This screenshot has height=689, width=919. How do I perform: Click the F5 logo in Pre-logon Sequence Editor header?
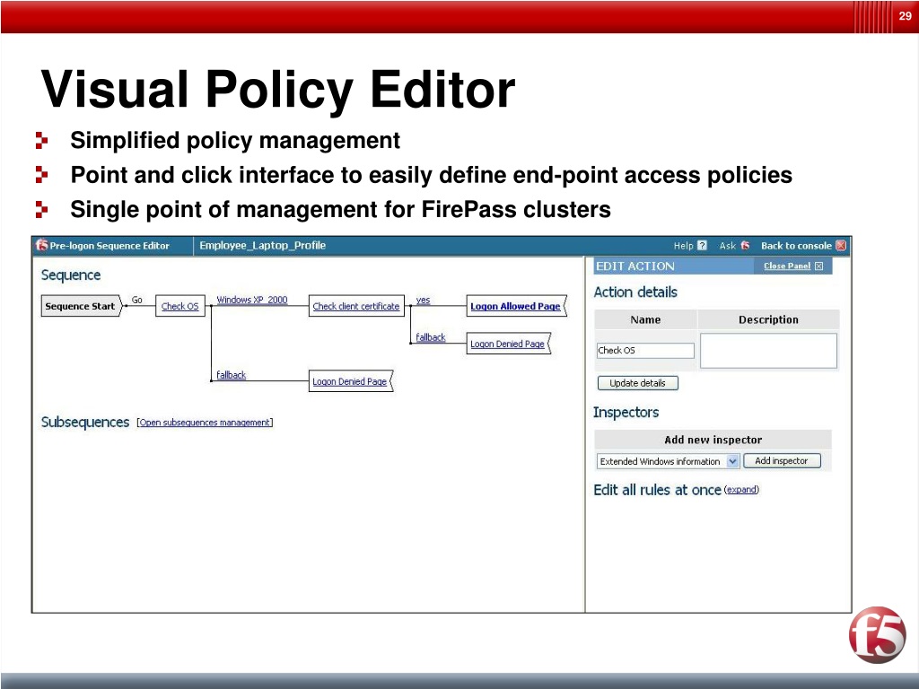(x=41, y=245)
